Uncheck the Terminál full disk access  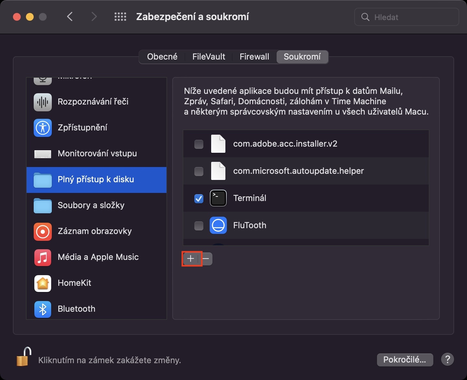click(x=199, y=198)
